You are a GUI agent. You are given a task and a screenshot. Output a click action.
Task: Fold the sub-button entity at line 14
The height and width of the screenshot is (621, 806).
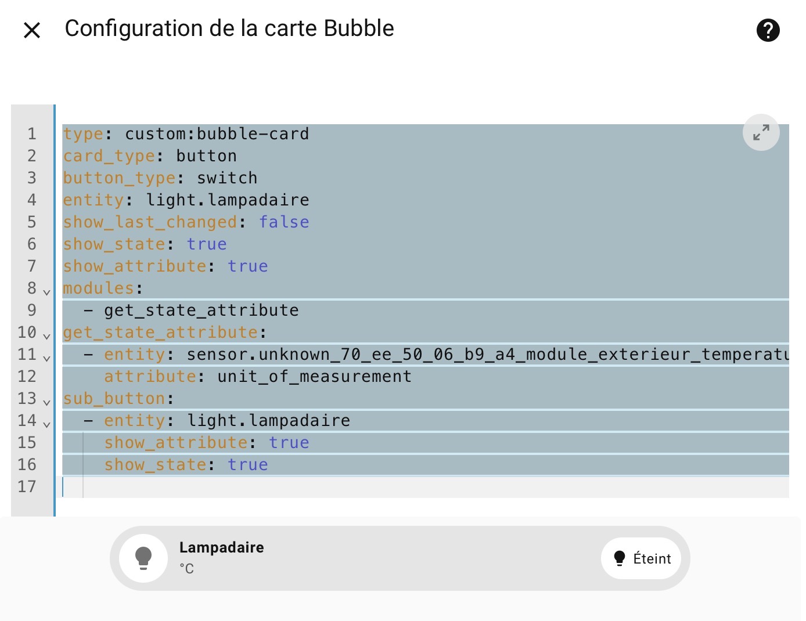tap(47, 424)
